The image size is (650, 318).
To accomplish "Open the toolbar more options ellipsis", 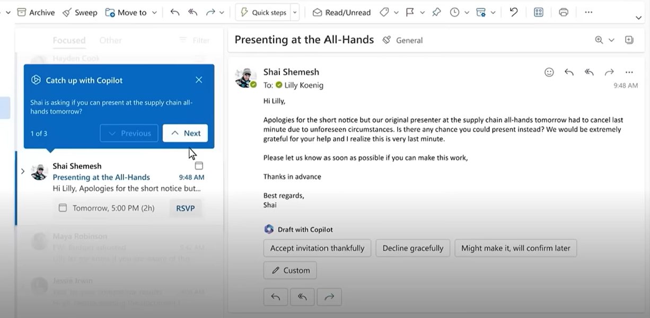I will click(x=588, y=12).
